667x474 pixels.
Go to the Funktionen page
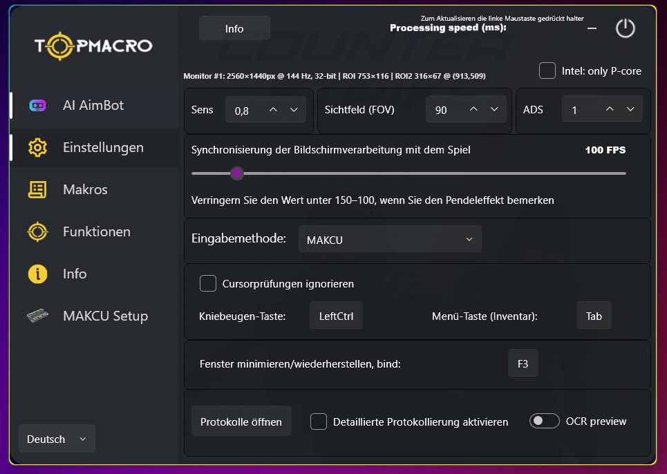pos(94,231)
